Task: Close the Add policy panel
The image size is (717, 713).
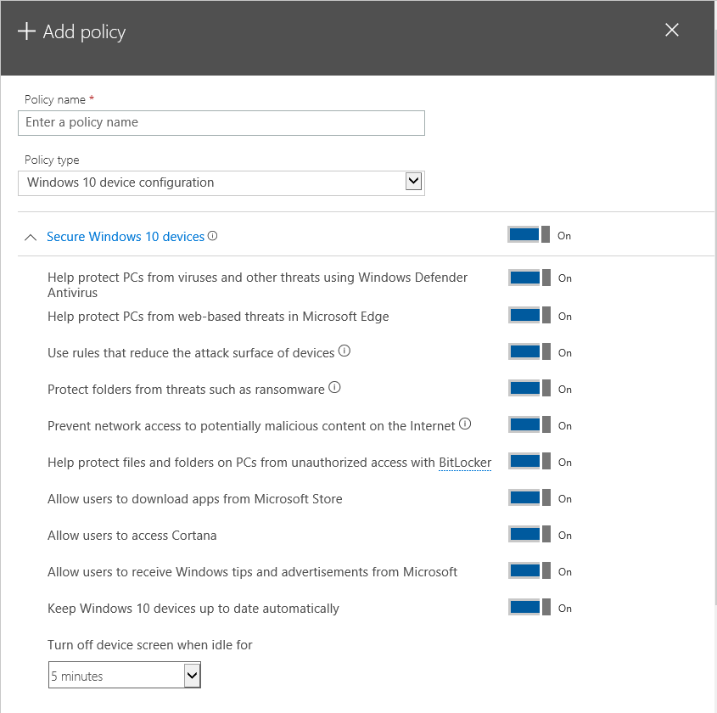Action: coord(671,30)
